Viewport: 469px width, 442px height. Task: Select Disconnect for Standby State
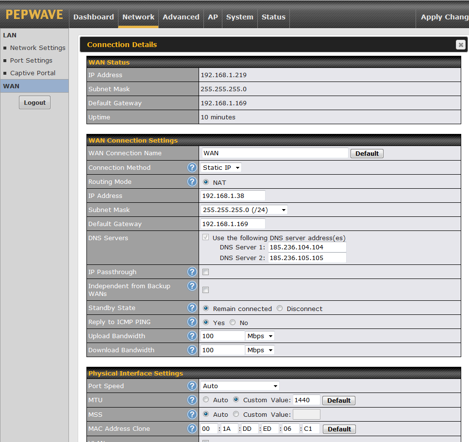279,308
